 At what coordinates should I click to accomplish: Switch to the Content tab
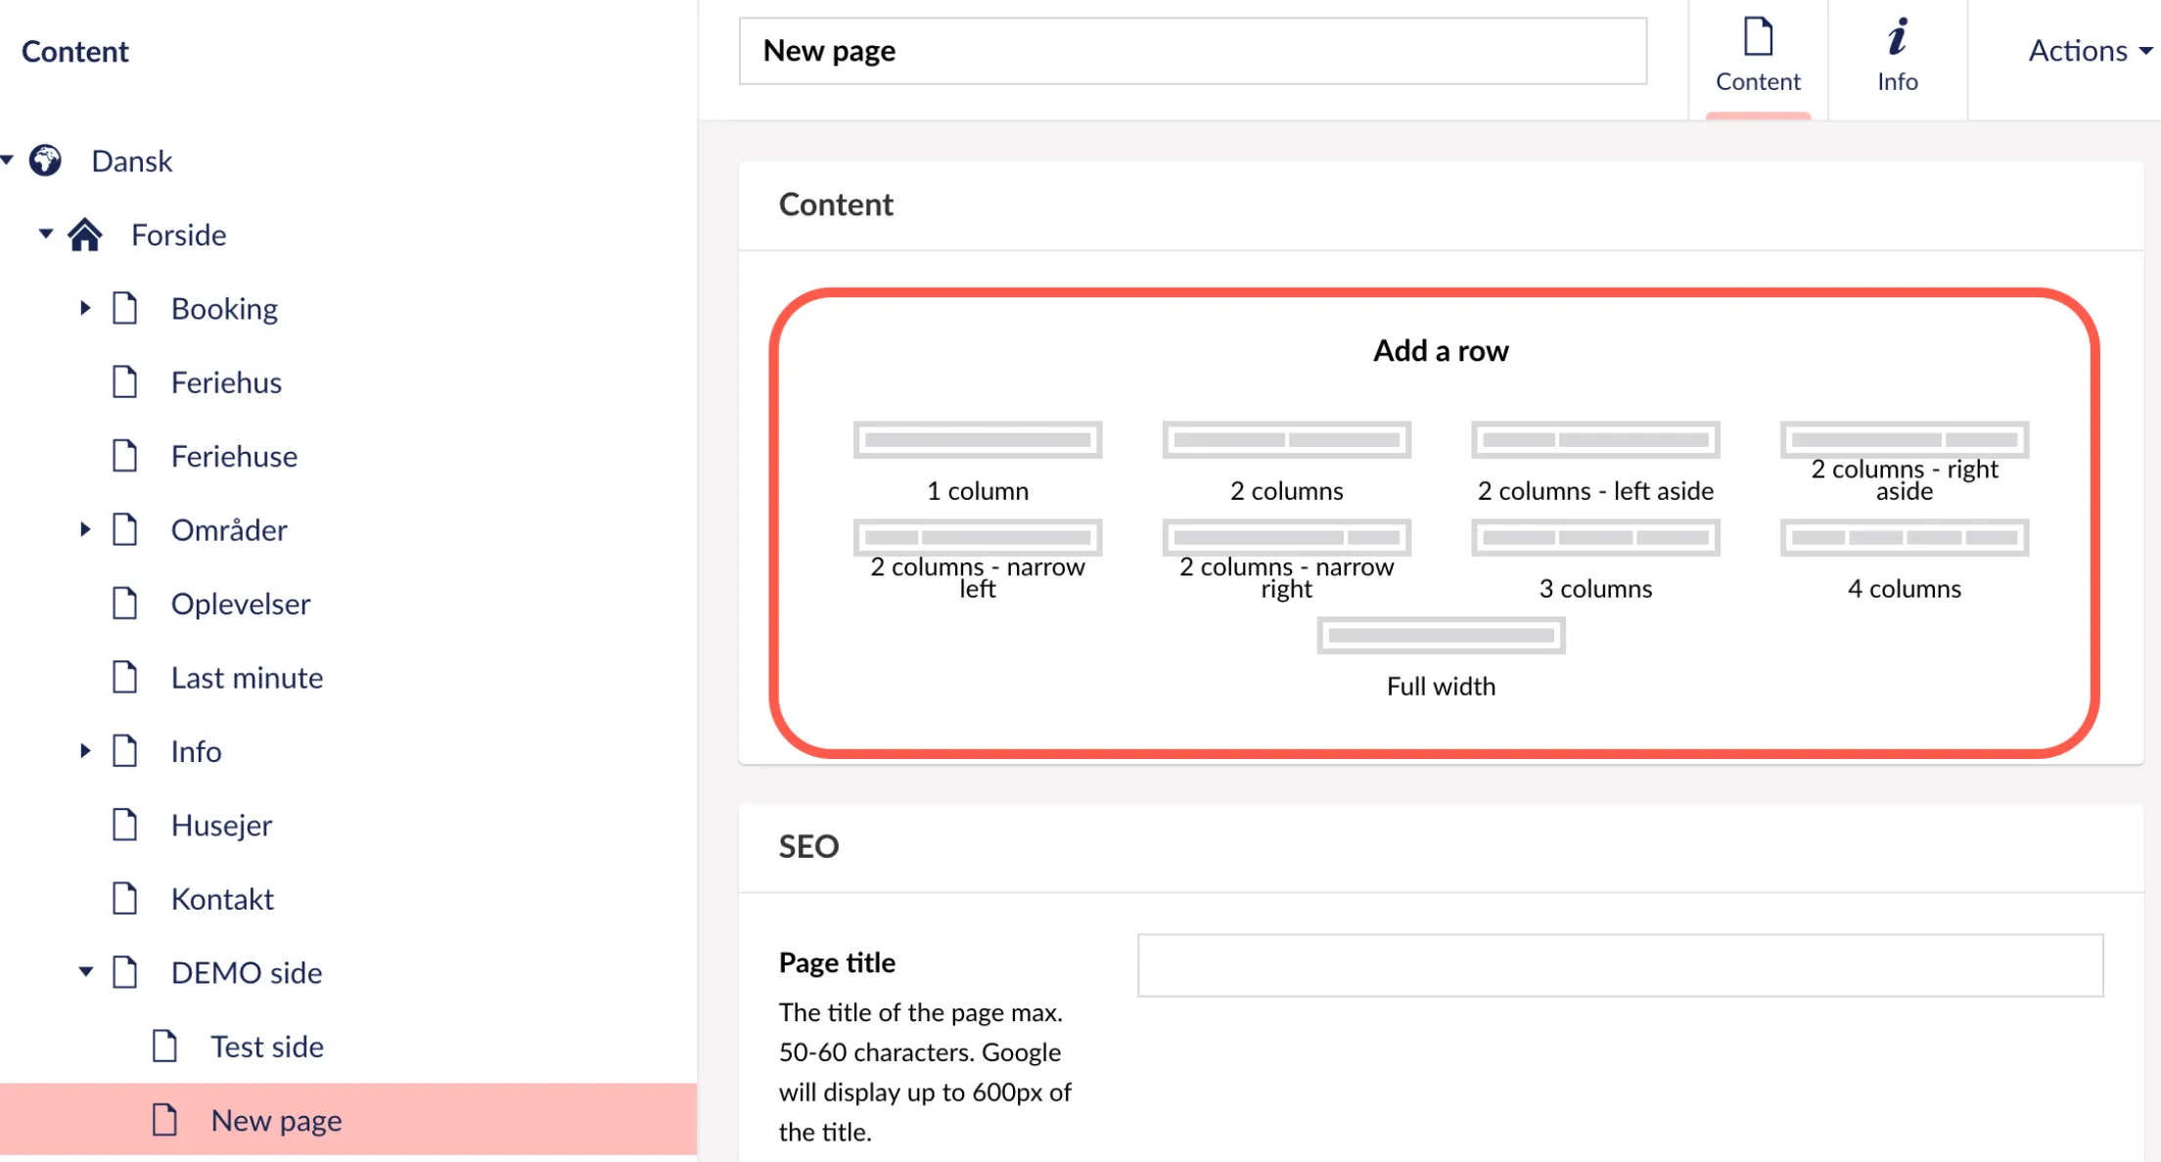(1758, 59)
